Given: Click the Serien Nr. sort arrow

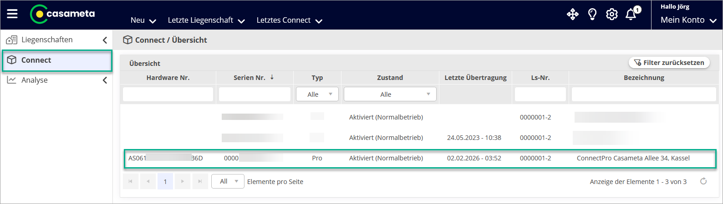Looking at the screenshot, I should click(x=272, y=77).
